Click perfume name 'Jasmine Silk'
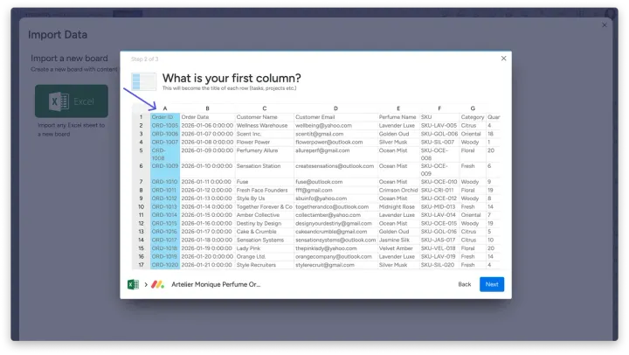 click(x=394, y=240)
